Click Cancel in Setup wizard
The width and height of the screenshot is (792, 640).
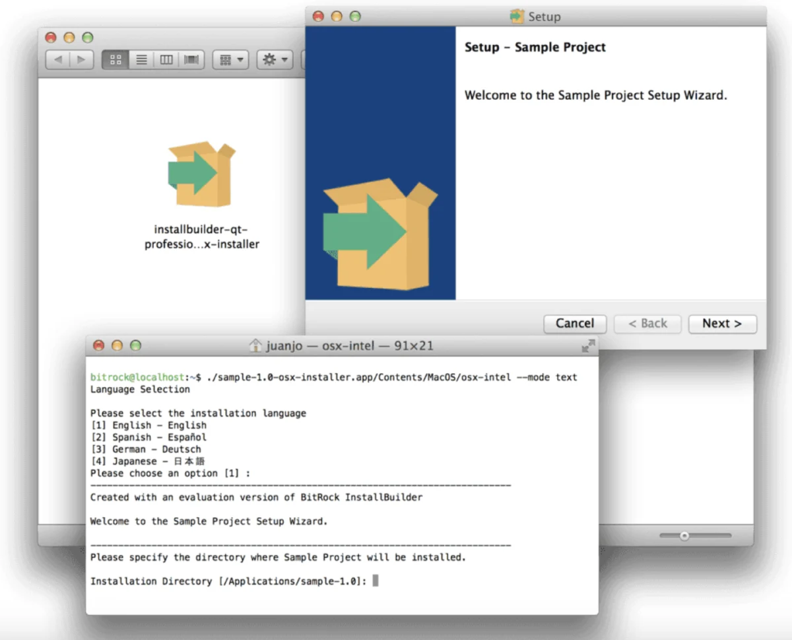[575, 324]
